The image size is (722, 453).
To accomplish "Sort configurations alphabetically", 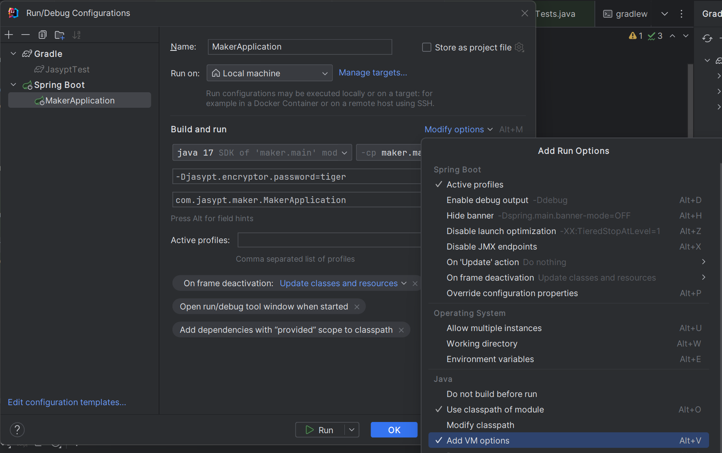I will coord(76,35).
